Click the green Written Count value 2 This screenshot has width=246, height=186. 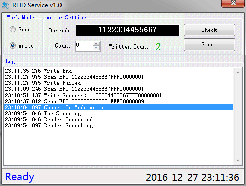158,46
